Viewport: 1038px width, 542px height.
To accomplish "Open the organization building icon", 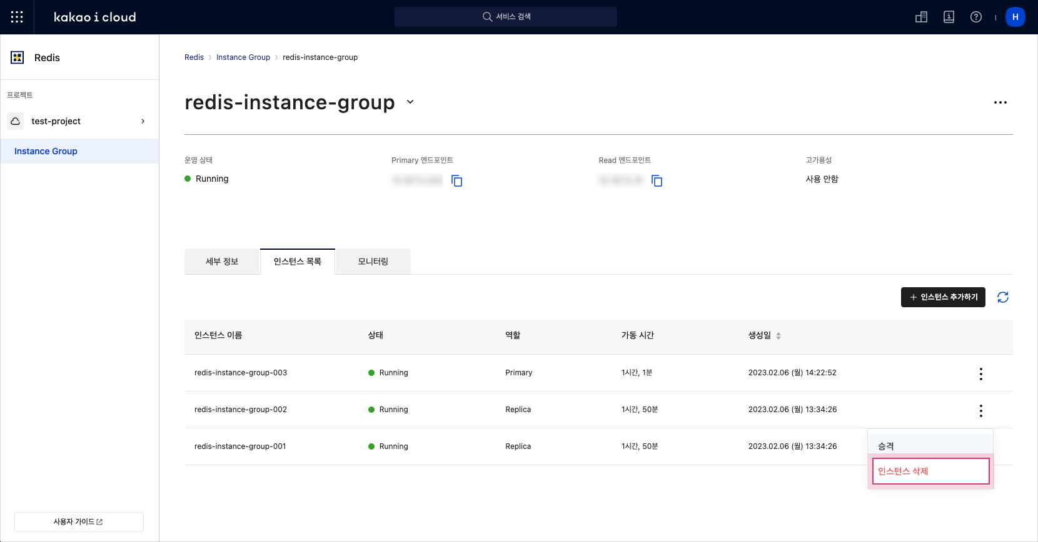I will point(921,17).
